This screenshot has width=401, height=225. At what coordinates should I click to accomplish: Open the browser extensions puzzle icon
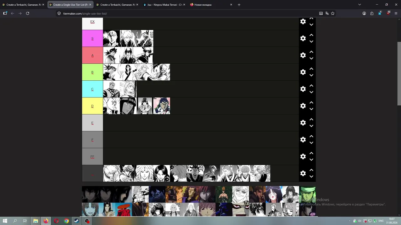[372, 13]
